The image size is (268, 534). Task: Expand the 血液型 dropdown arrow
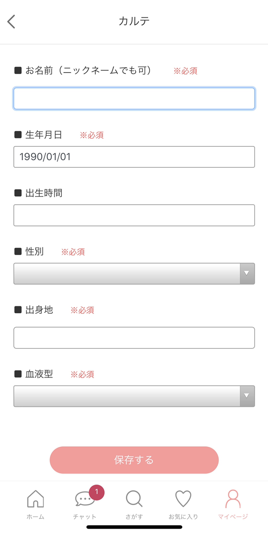[x=247, y=396]
